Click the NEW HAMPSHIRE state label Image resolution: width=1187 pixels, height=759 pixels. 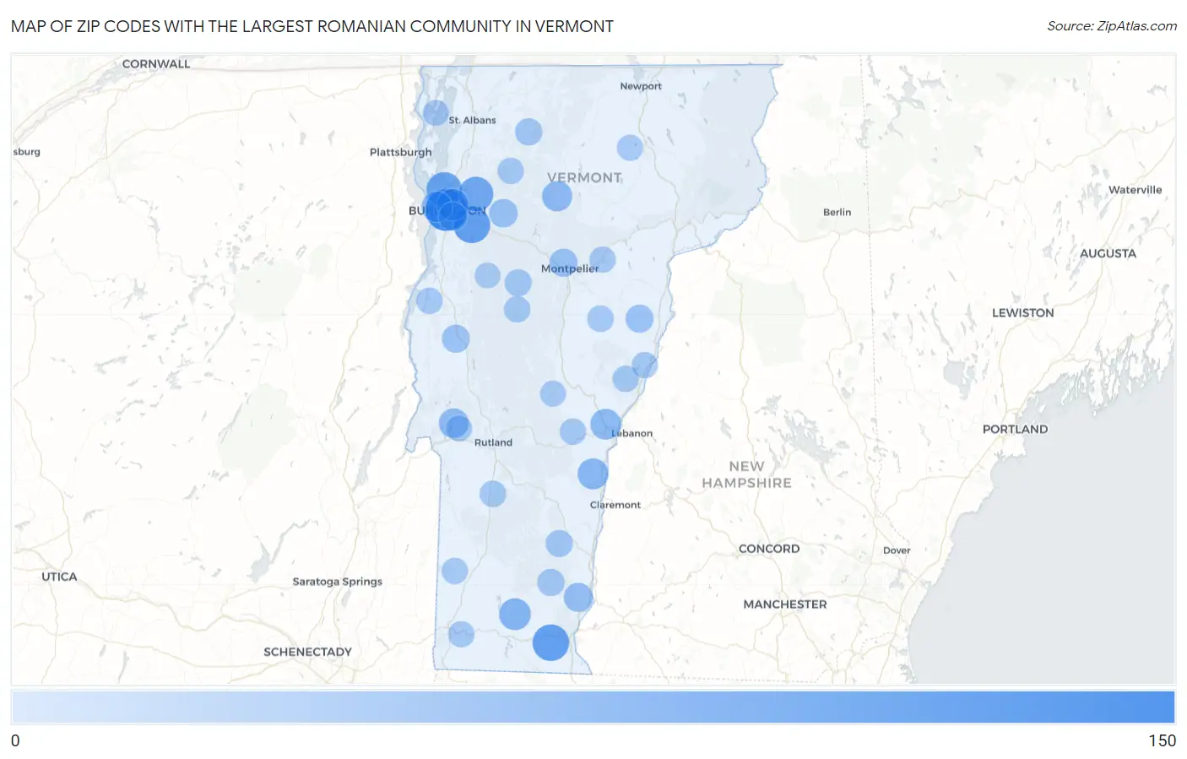coord(747,474)
